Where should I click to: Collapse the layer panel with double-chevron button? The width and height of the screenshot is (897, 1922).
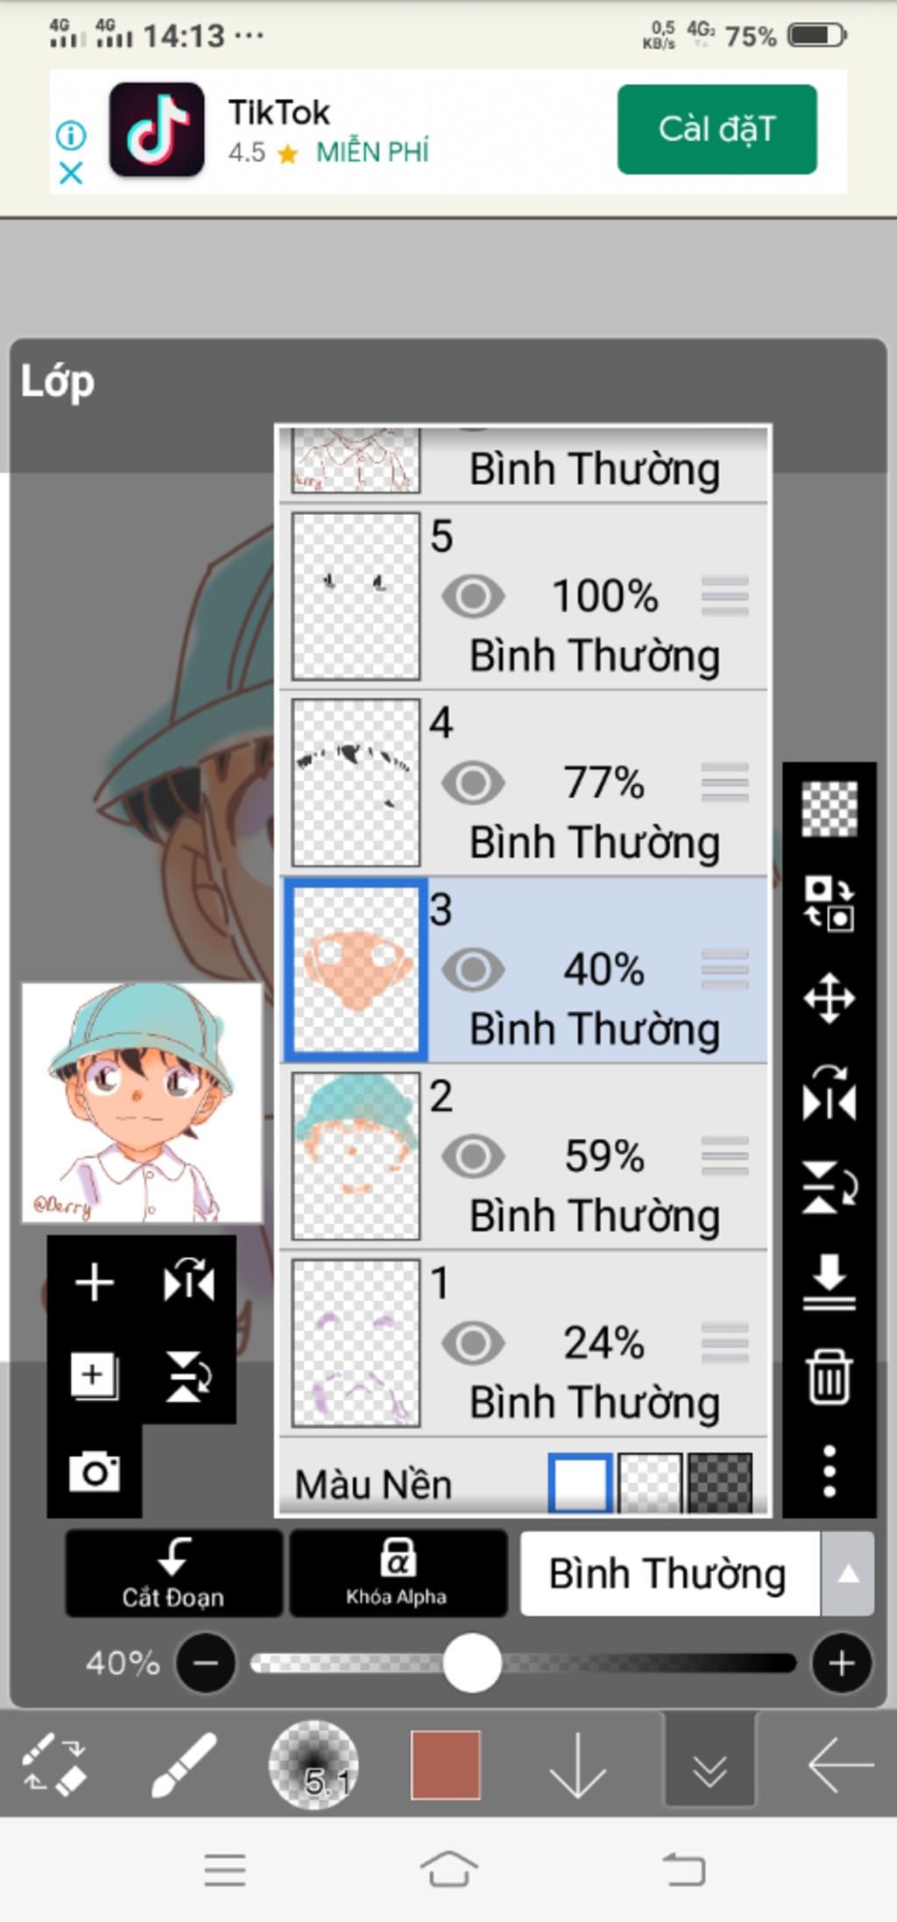coord(710,1764)
